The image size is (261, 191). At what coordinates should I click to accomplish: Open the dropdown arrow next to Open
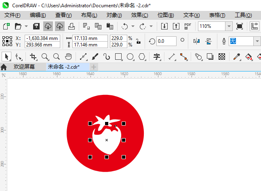click(26, 26)
